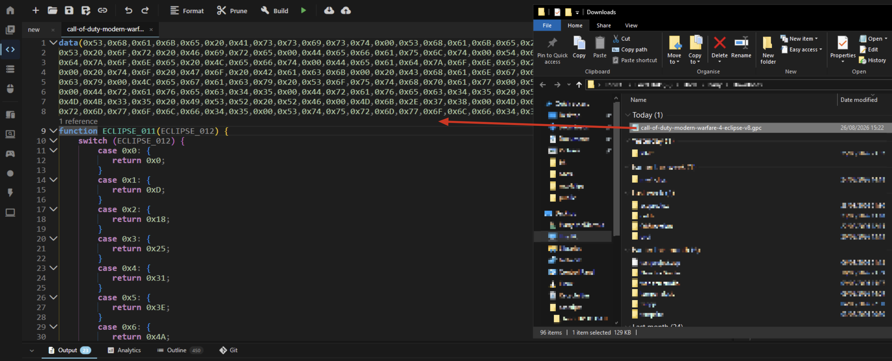Open the Git panel tab

point(229,350)
